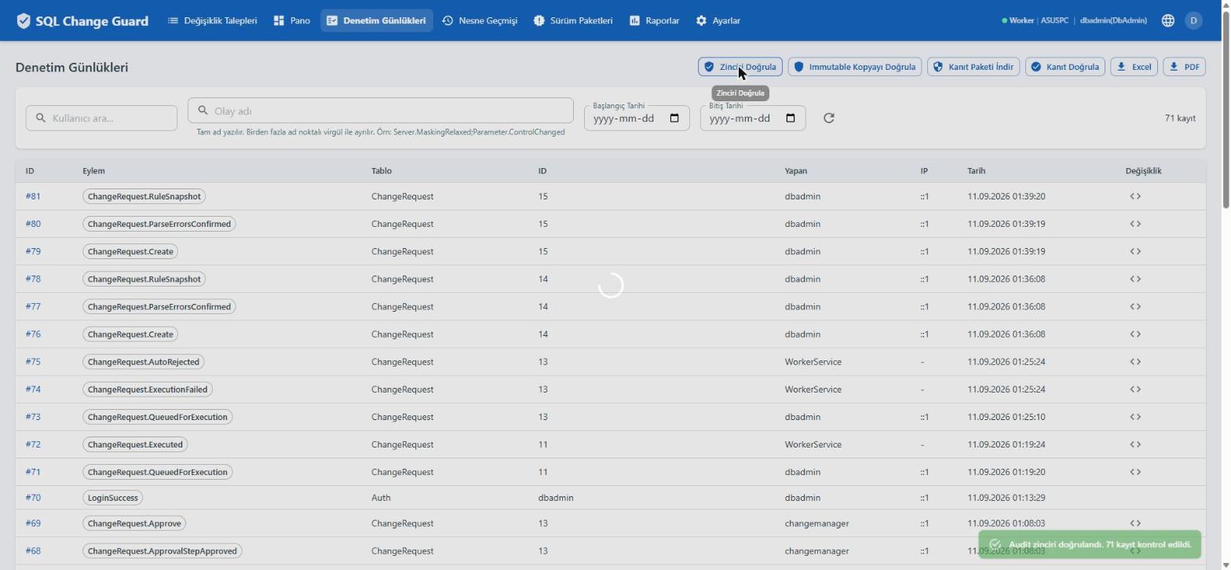The width and height of the screenshot is (1231, 570).
Task: Open Nesne Geçmişi page
Action: [x=479, y=21]
